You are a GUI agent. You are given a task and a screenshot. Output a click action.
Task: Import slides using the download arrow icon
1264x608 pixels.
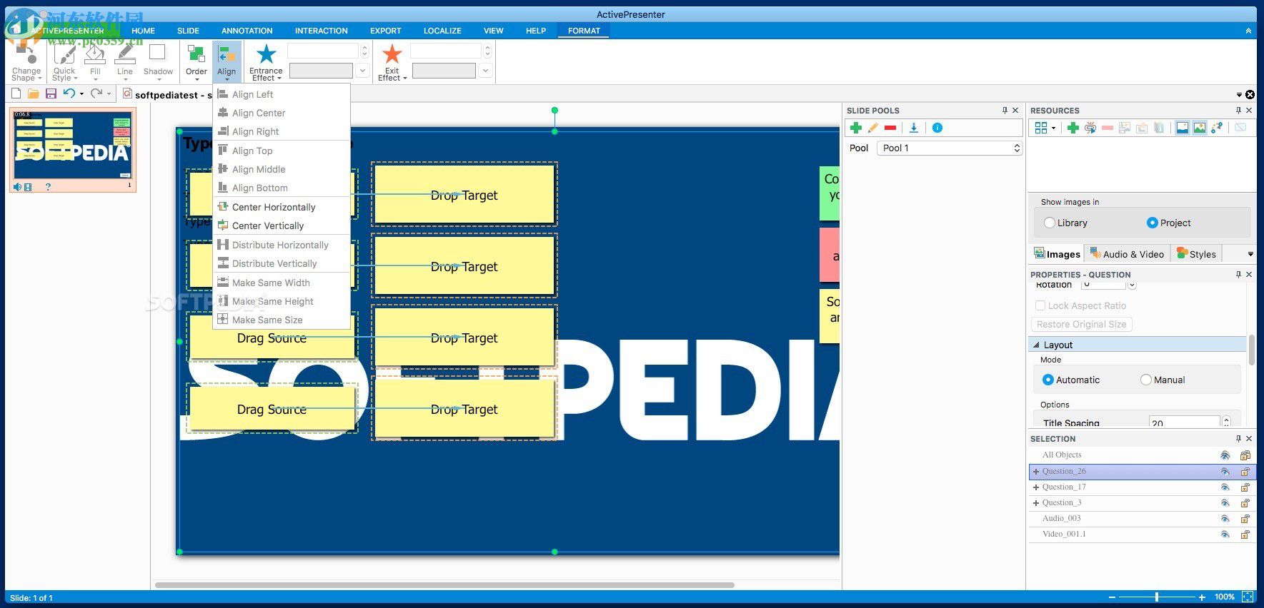(913, 128)
